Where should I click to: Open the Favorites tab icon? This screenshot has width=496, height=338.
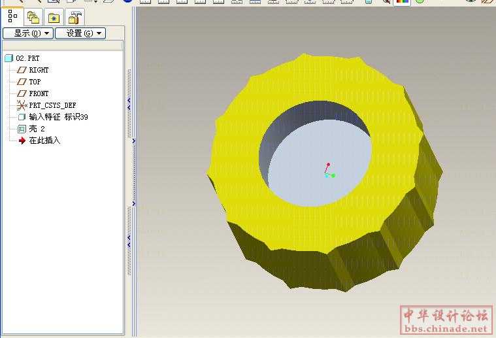[54, 18]
